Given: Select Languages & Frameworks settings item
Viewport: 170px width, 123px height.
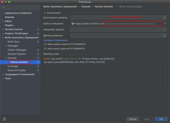Looking at the screenshot, I should pos(20,74).
